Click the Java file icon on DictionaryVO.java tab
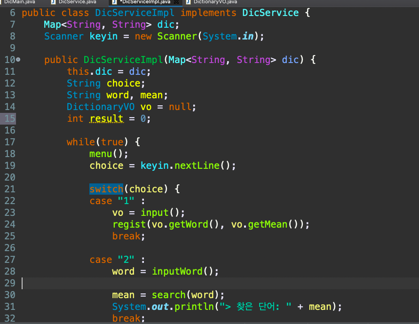Viewport: 419px width, 324px height. 189,2
